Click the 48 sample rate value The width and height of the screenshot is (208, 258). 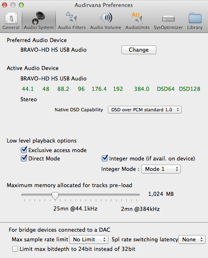tap(46, 89)
